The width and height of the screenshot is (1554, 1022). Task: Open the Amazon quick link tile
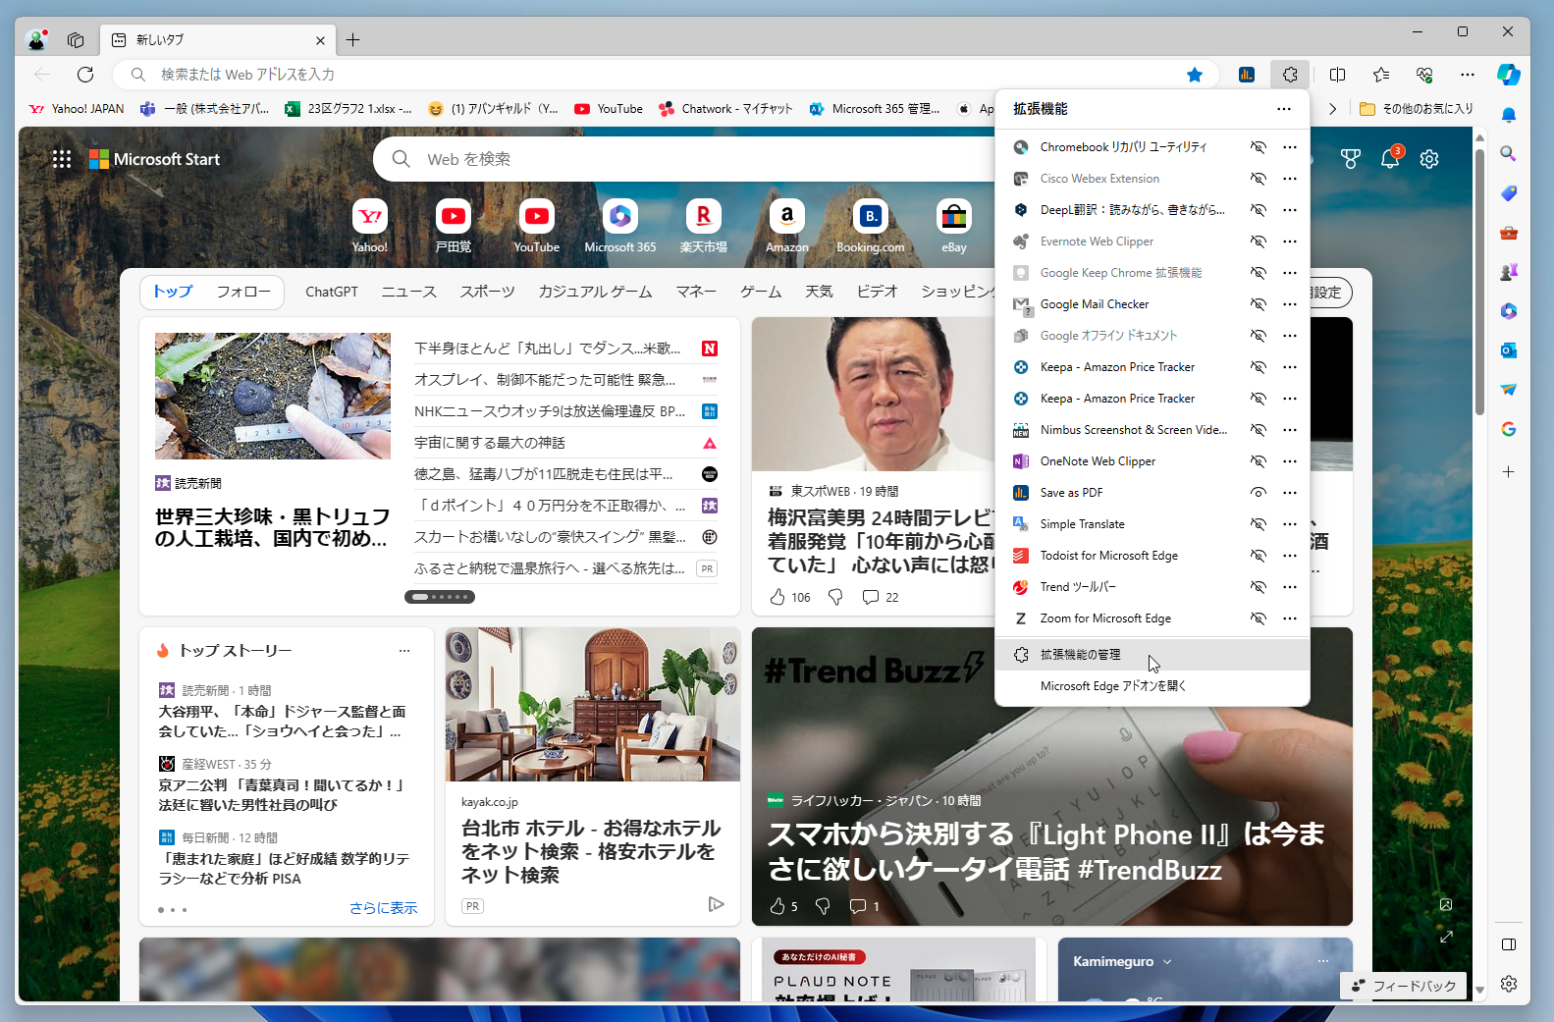point(787,227)
